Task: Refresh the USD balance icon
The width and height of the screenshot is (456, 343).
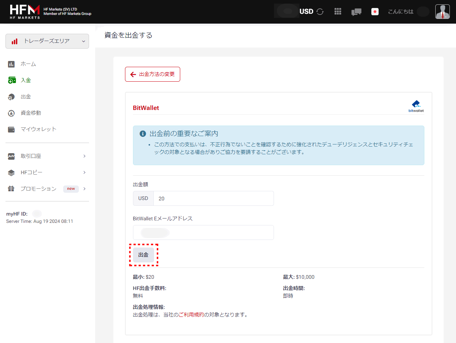Action: 320,12
